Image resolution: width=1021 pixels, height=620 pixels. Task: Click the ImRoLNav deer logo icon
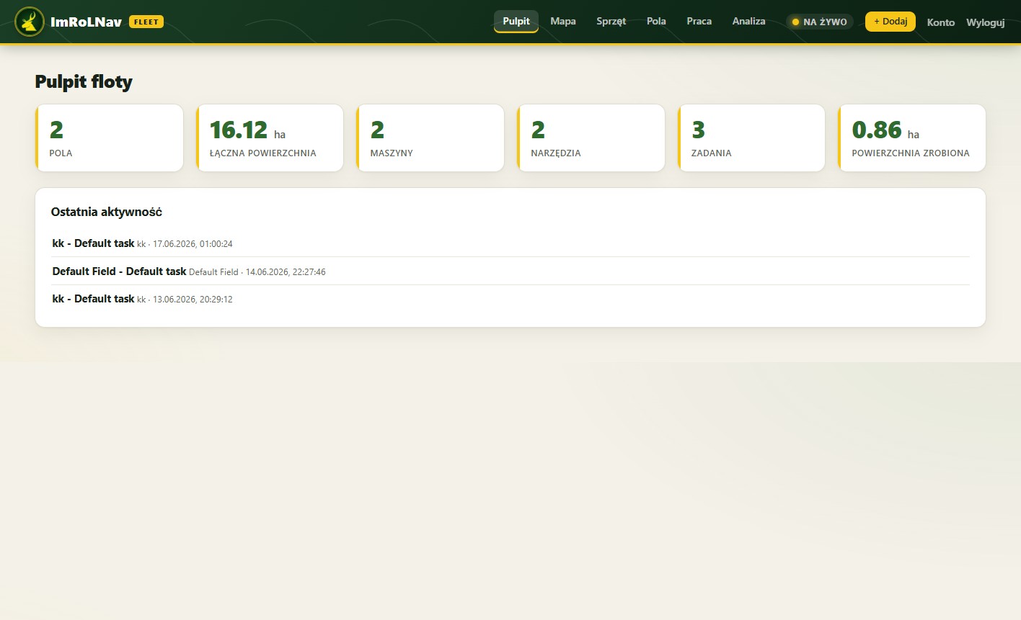point(30,22)
